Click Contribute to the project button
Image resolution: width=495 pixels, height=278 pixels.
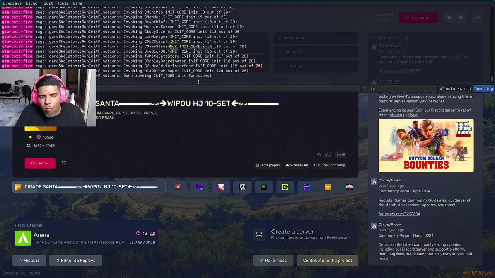tap(327, 260)
